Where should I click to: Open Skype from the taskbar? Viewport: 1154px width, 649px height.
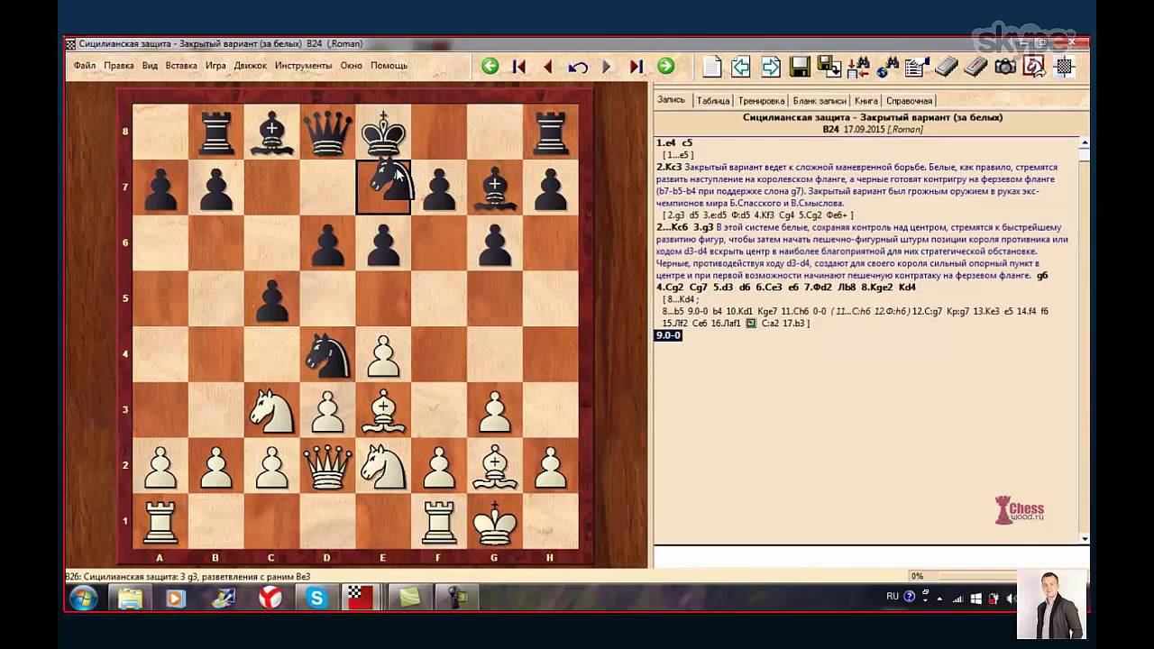pos(316,598)
